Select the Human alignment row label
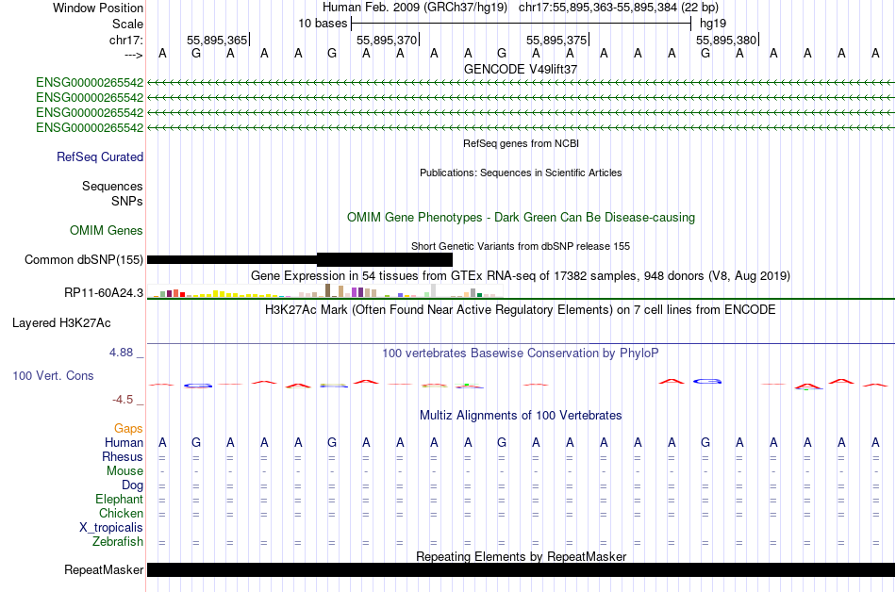The image size is (896, 592). point(124,443)
